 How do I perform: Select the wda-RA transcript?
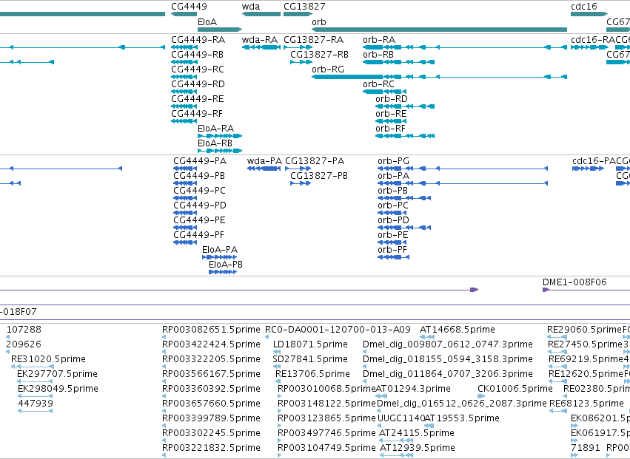click(261, 47)
